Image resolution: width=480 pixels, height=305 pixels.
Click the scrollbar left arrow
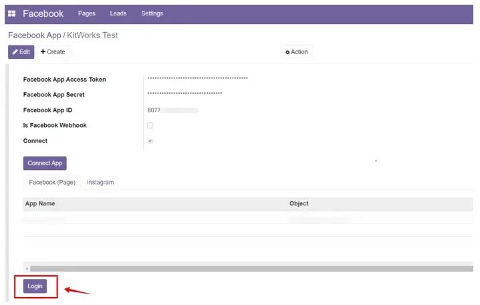(x=27, y=269)
